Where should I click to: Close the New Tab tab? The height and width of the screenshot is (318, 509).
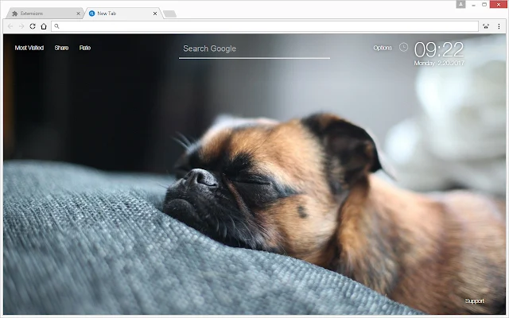click(155, 14)
